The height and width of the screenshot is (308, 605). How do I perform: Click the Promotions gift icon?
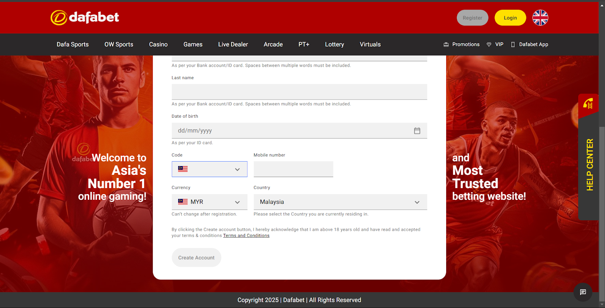point(446,45)
